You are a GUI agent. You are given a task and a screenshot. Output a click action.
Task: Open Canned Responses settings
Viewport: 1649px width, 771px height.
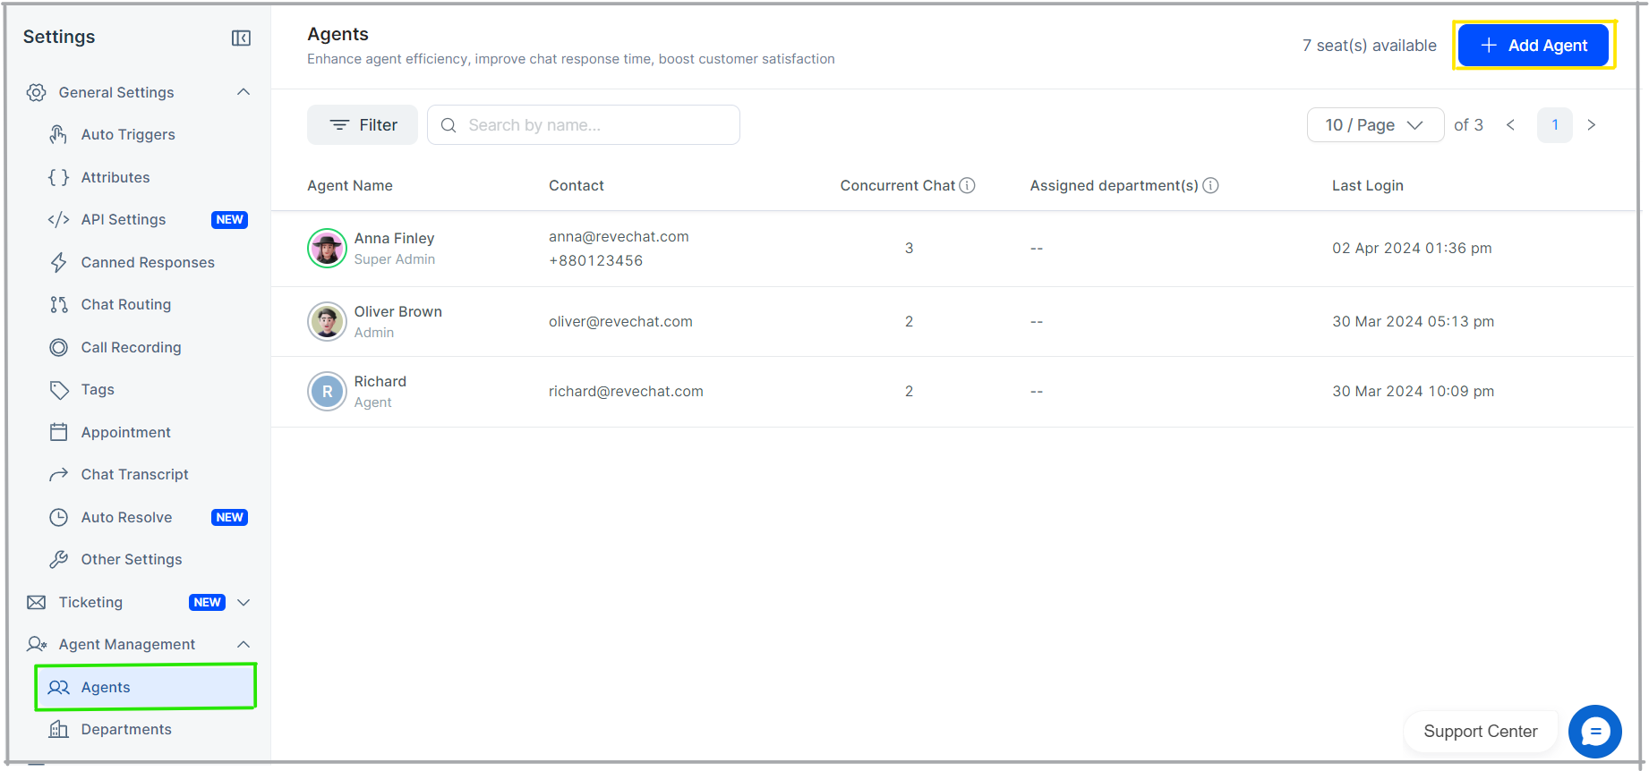click(x=147, y=262)
